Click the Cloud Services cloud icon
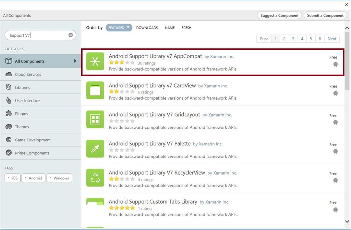 click(9, 74)
